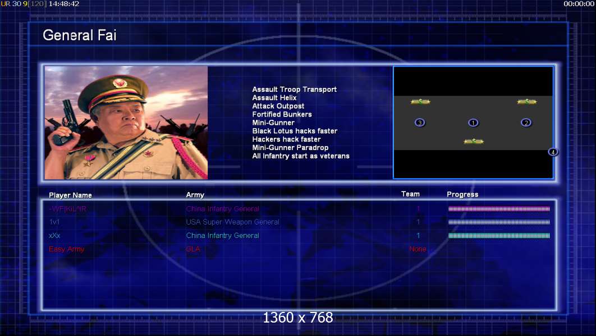This screenshot has width=596, height=336.
Task: Click 'Mini-Gunner' in the ability list
Action: [x=273, y=123]
